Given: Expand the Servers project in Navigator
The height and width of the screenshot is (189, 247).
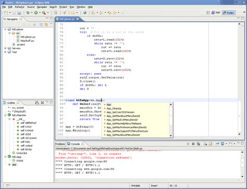Looking at the screenshot, I should point(5,48).
